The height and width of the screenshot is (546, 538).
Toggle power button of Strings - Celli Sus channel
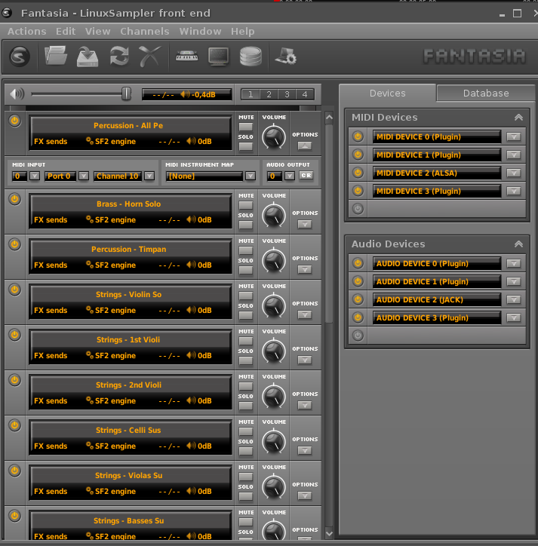(x=14, y=425)
